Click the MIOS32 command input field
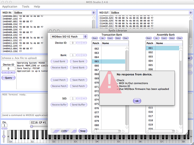 [25, 115]
